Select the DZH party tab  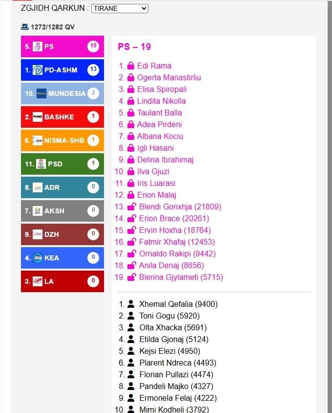(62, 234)
